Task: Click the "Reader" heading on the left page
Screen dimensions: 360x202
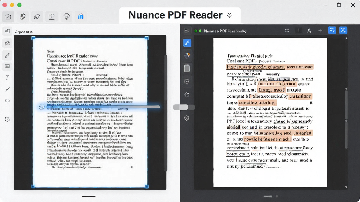Action: coord(82,56)
